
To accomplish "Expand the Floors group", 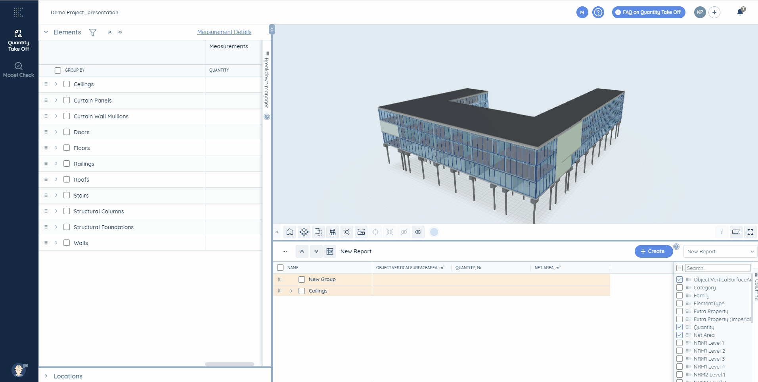I will coord(56,148).
